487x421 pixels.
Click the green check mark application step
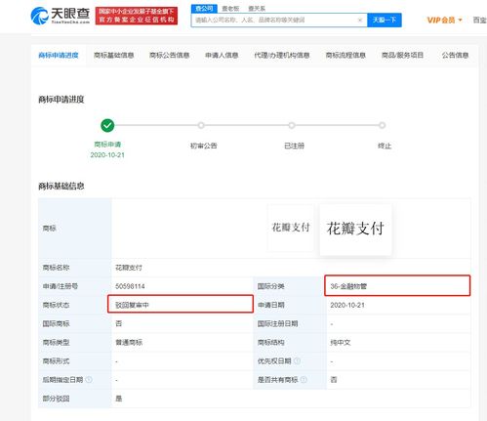[107, 125]
